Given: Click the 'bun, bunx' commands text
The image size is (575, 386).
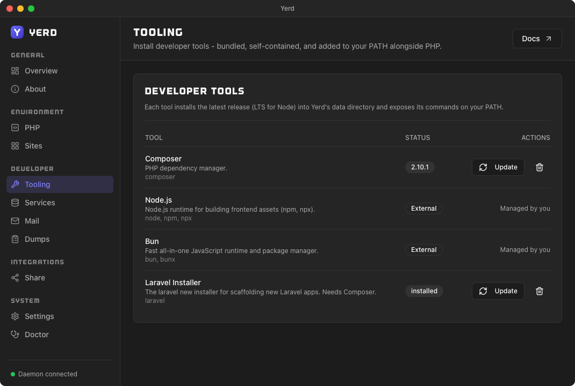Looking at the screenshot, I should 160,259.
